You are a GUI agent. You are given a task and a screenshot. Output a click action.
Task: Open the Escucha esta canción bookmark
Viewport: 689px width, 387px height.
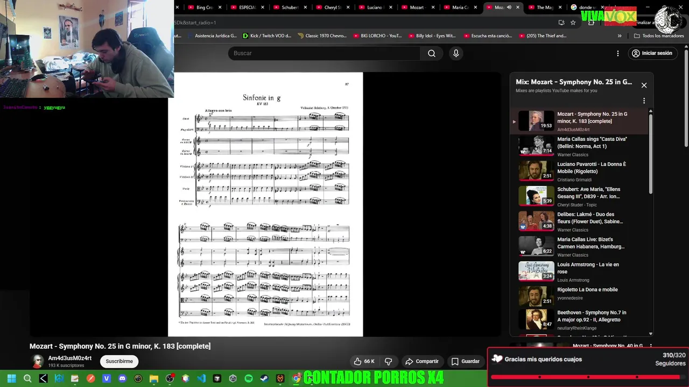pyautogui.click(x=487, y=36)
